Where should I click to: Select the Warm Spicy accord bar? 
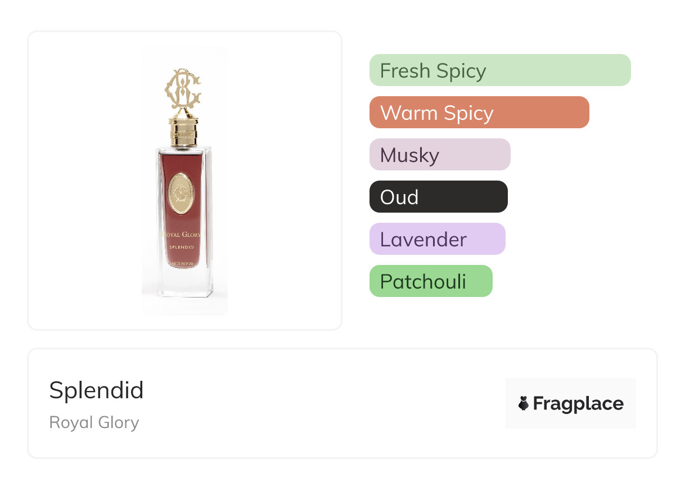point(479,112)
